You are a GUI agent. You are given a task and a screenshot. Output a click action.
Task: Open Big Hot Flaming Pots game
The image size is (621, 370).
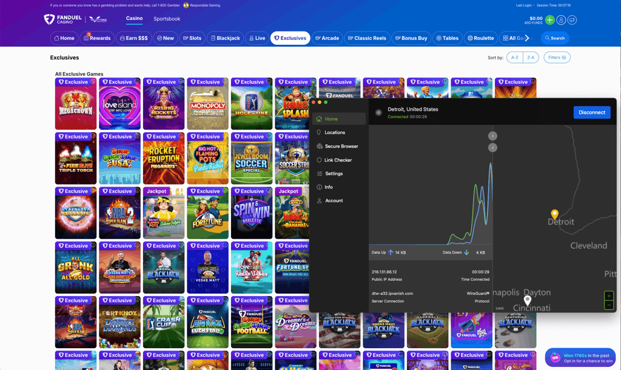(207, 158)
